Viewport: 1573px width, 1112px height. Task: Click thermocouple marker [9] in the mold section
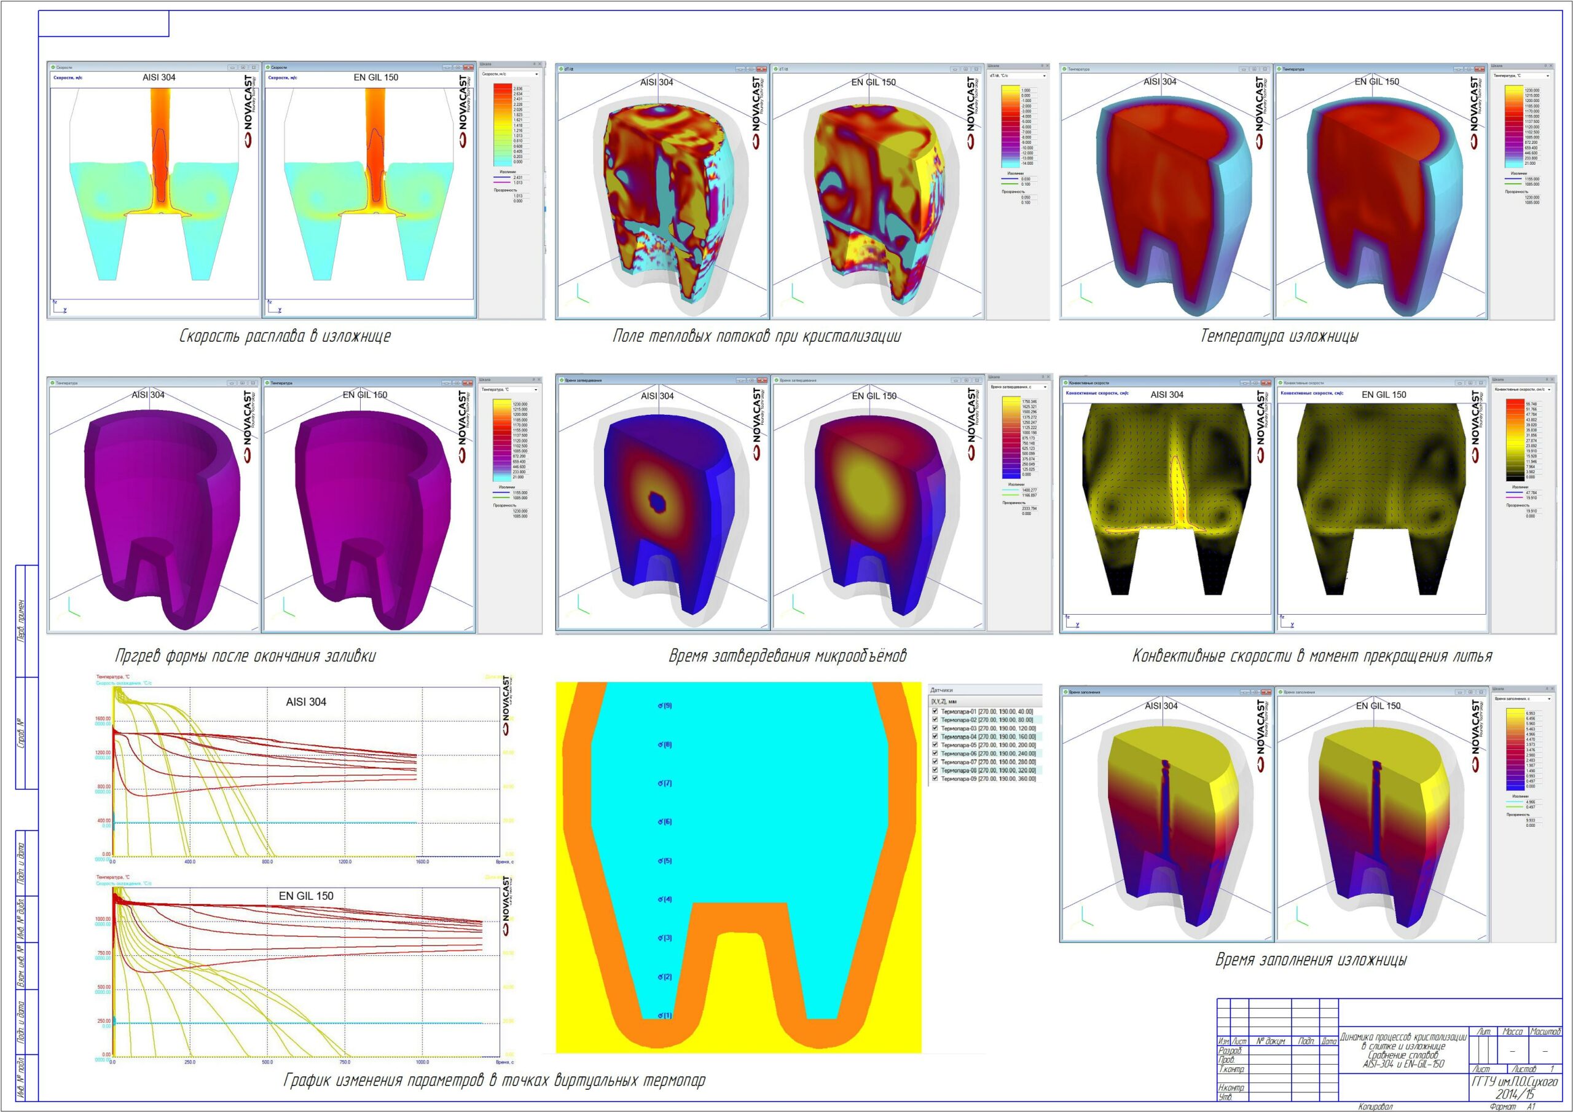tap(665, 706)
